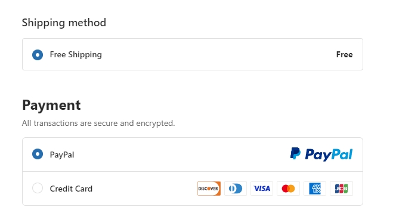
Task: Select the PayPal radio button
Action: coord(38,154)
